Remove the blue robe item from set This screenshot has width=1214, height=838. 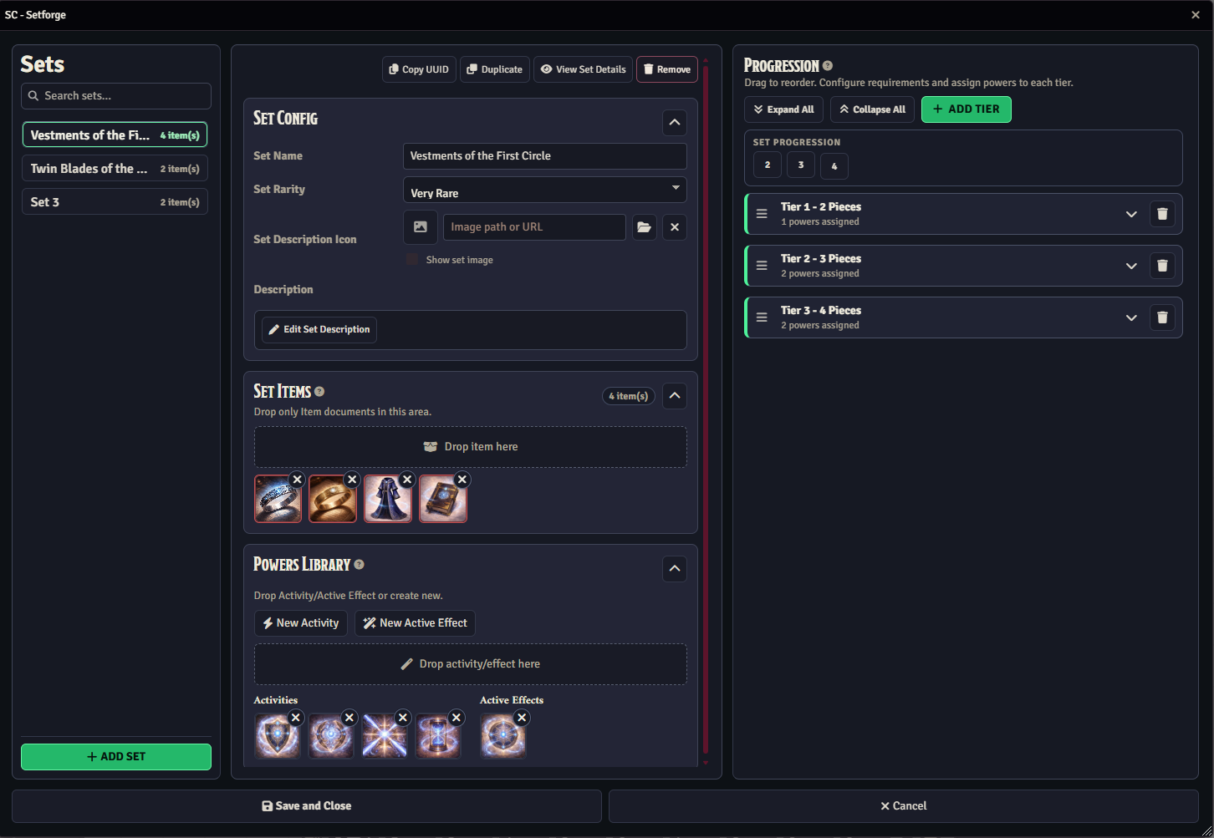coord(407,480)
